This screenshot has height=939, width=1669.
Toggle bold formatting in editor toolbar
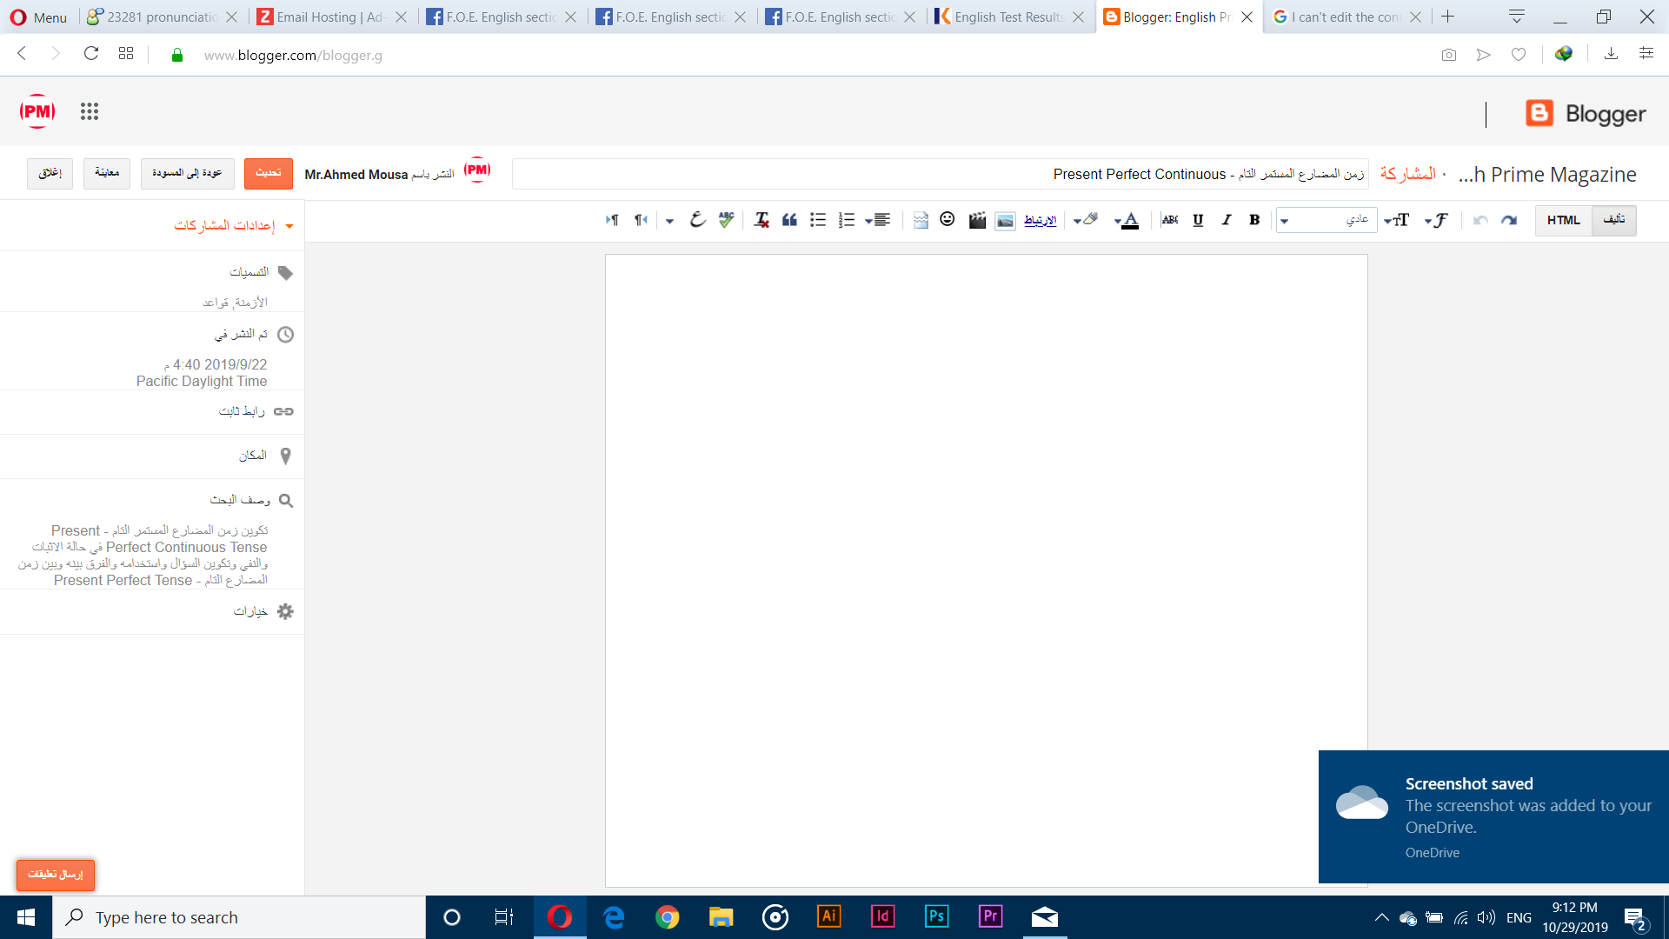click(1254, 220)
